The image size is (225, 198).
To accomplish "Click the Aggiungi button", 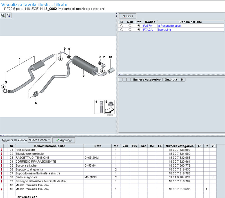I will coord(64,140).
